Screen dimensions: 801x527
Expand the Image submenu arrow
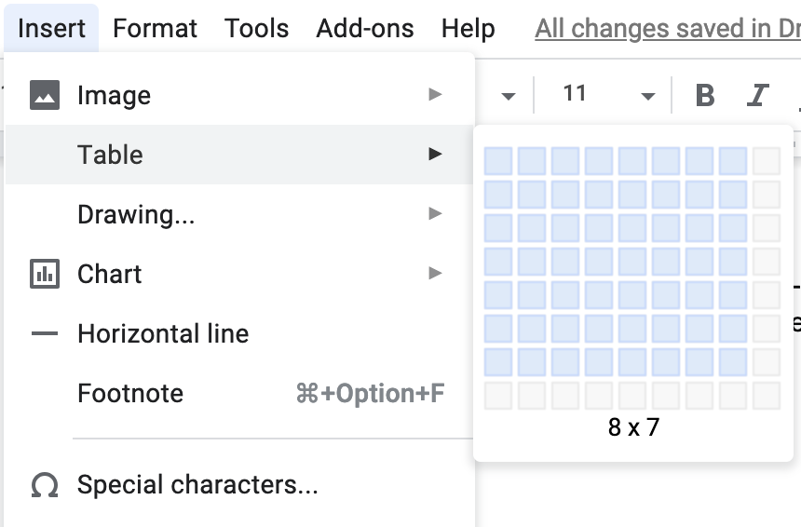[435, 94]
